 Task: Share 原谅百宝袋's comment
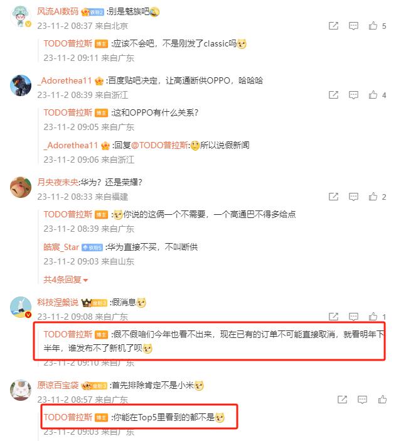point(342,400)
